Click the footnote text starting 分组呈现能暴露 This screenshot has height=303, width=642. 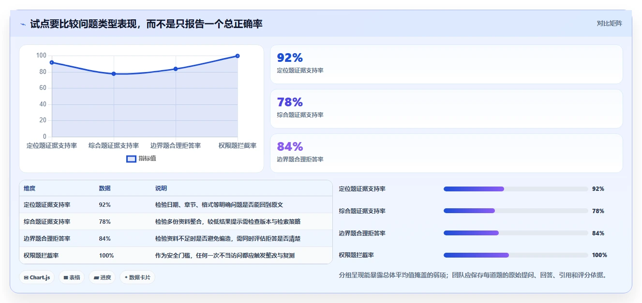(x=473, y=275)
